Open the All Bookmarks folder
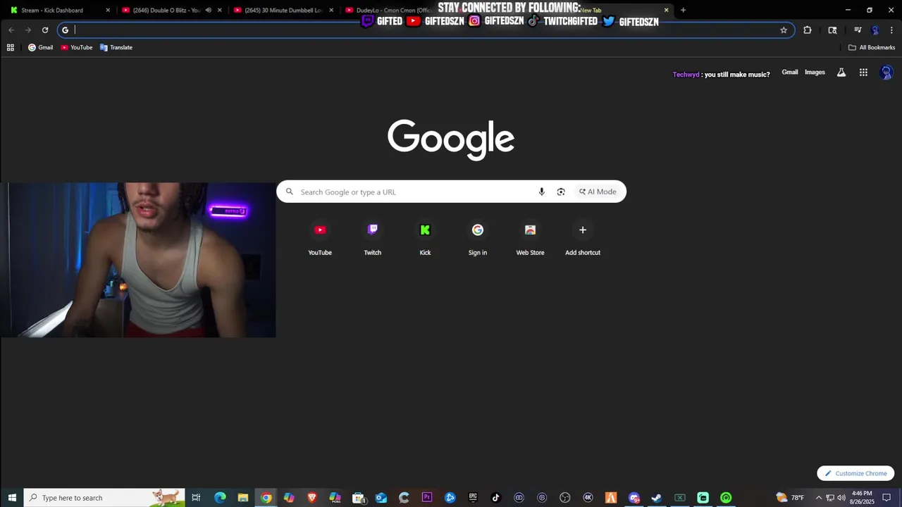Screen dimensions: 902x507 [x=871, y=47]
